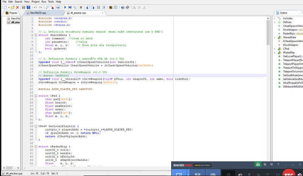Click the blue Run play icon

pyautogui.click(x=65, y=7)
